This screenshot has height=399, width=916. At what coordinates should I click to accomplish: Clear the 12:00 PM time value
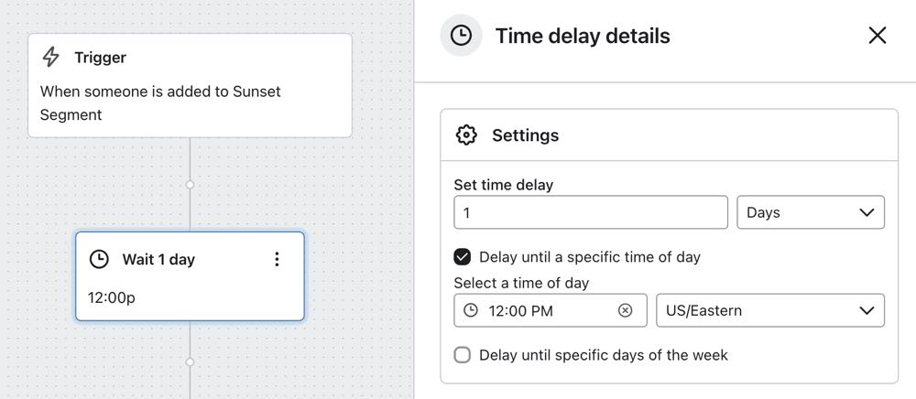click(626, 310)
